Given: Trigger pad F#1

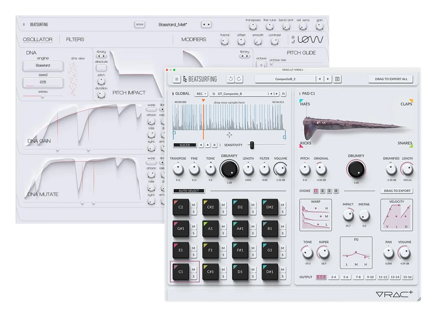Looking at the screenshot, I should [x=240, y=250].
